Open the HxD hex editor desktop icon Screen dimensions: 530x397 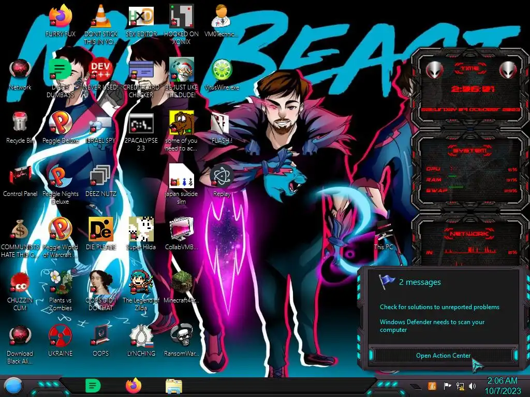[x=141, y=16]
